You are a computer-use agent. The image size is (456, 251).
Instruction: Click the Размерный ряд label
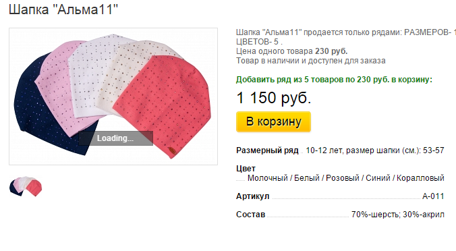pos(267,150)
